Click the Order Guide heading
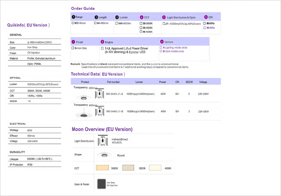 point(83,8)
